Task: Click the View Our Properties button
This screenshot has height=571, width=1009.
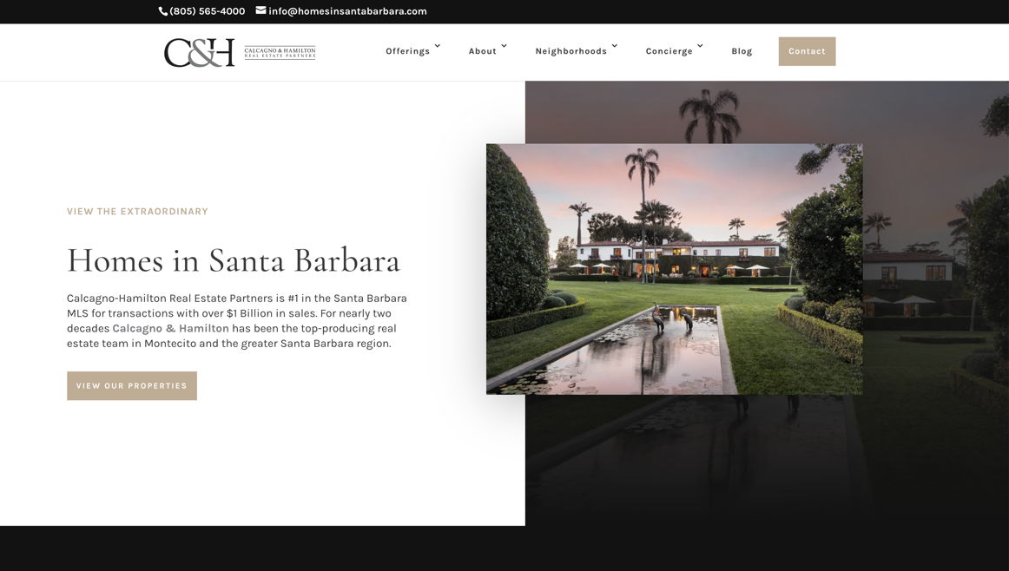Action: [x=132, y=386]
